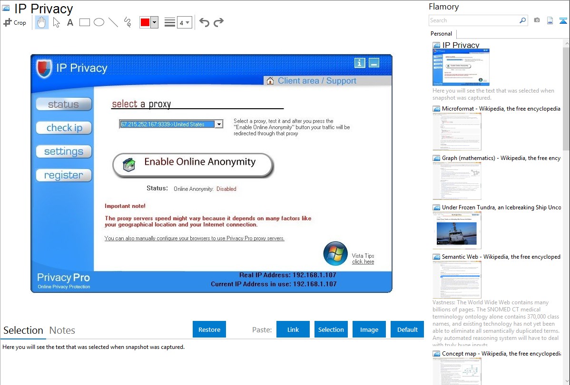Click the Paste Default button

click(x=407, y=329)
